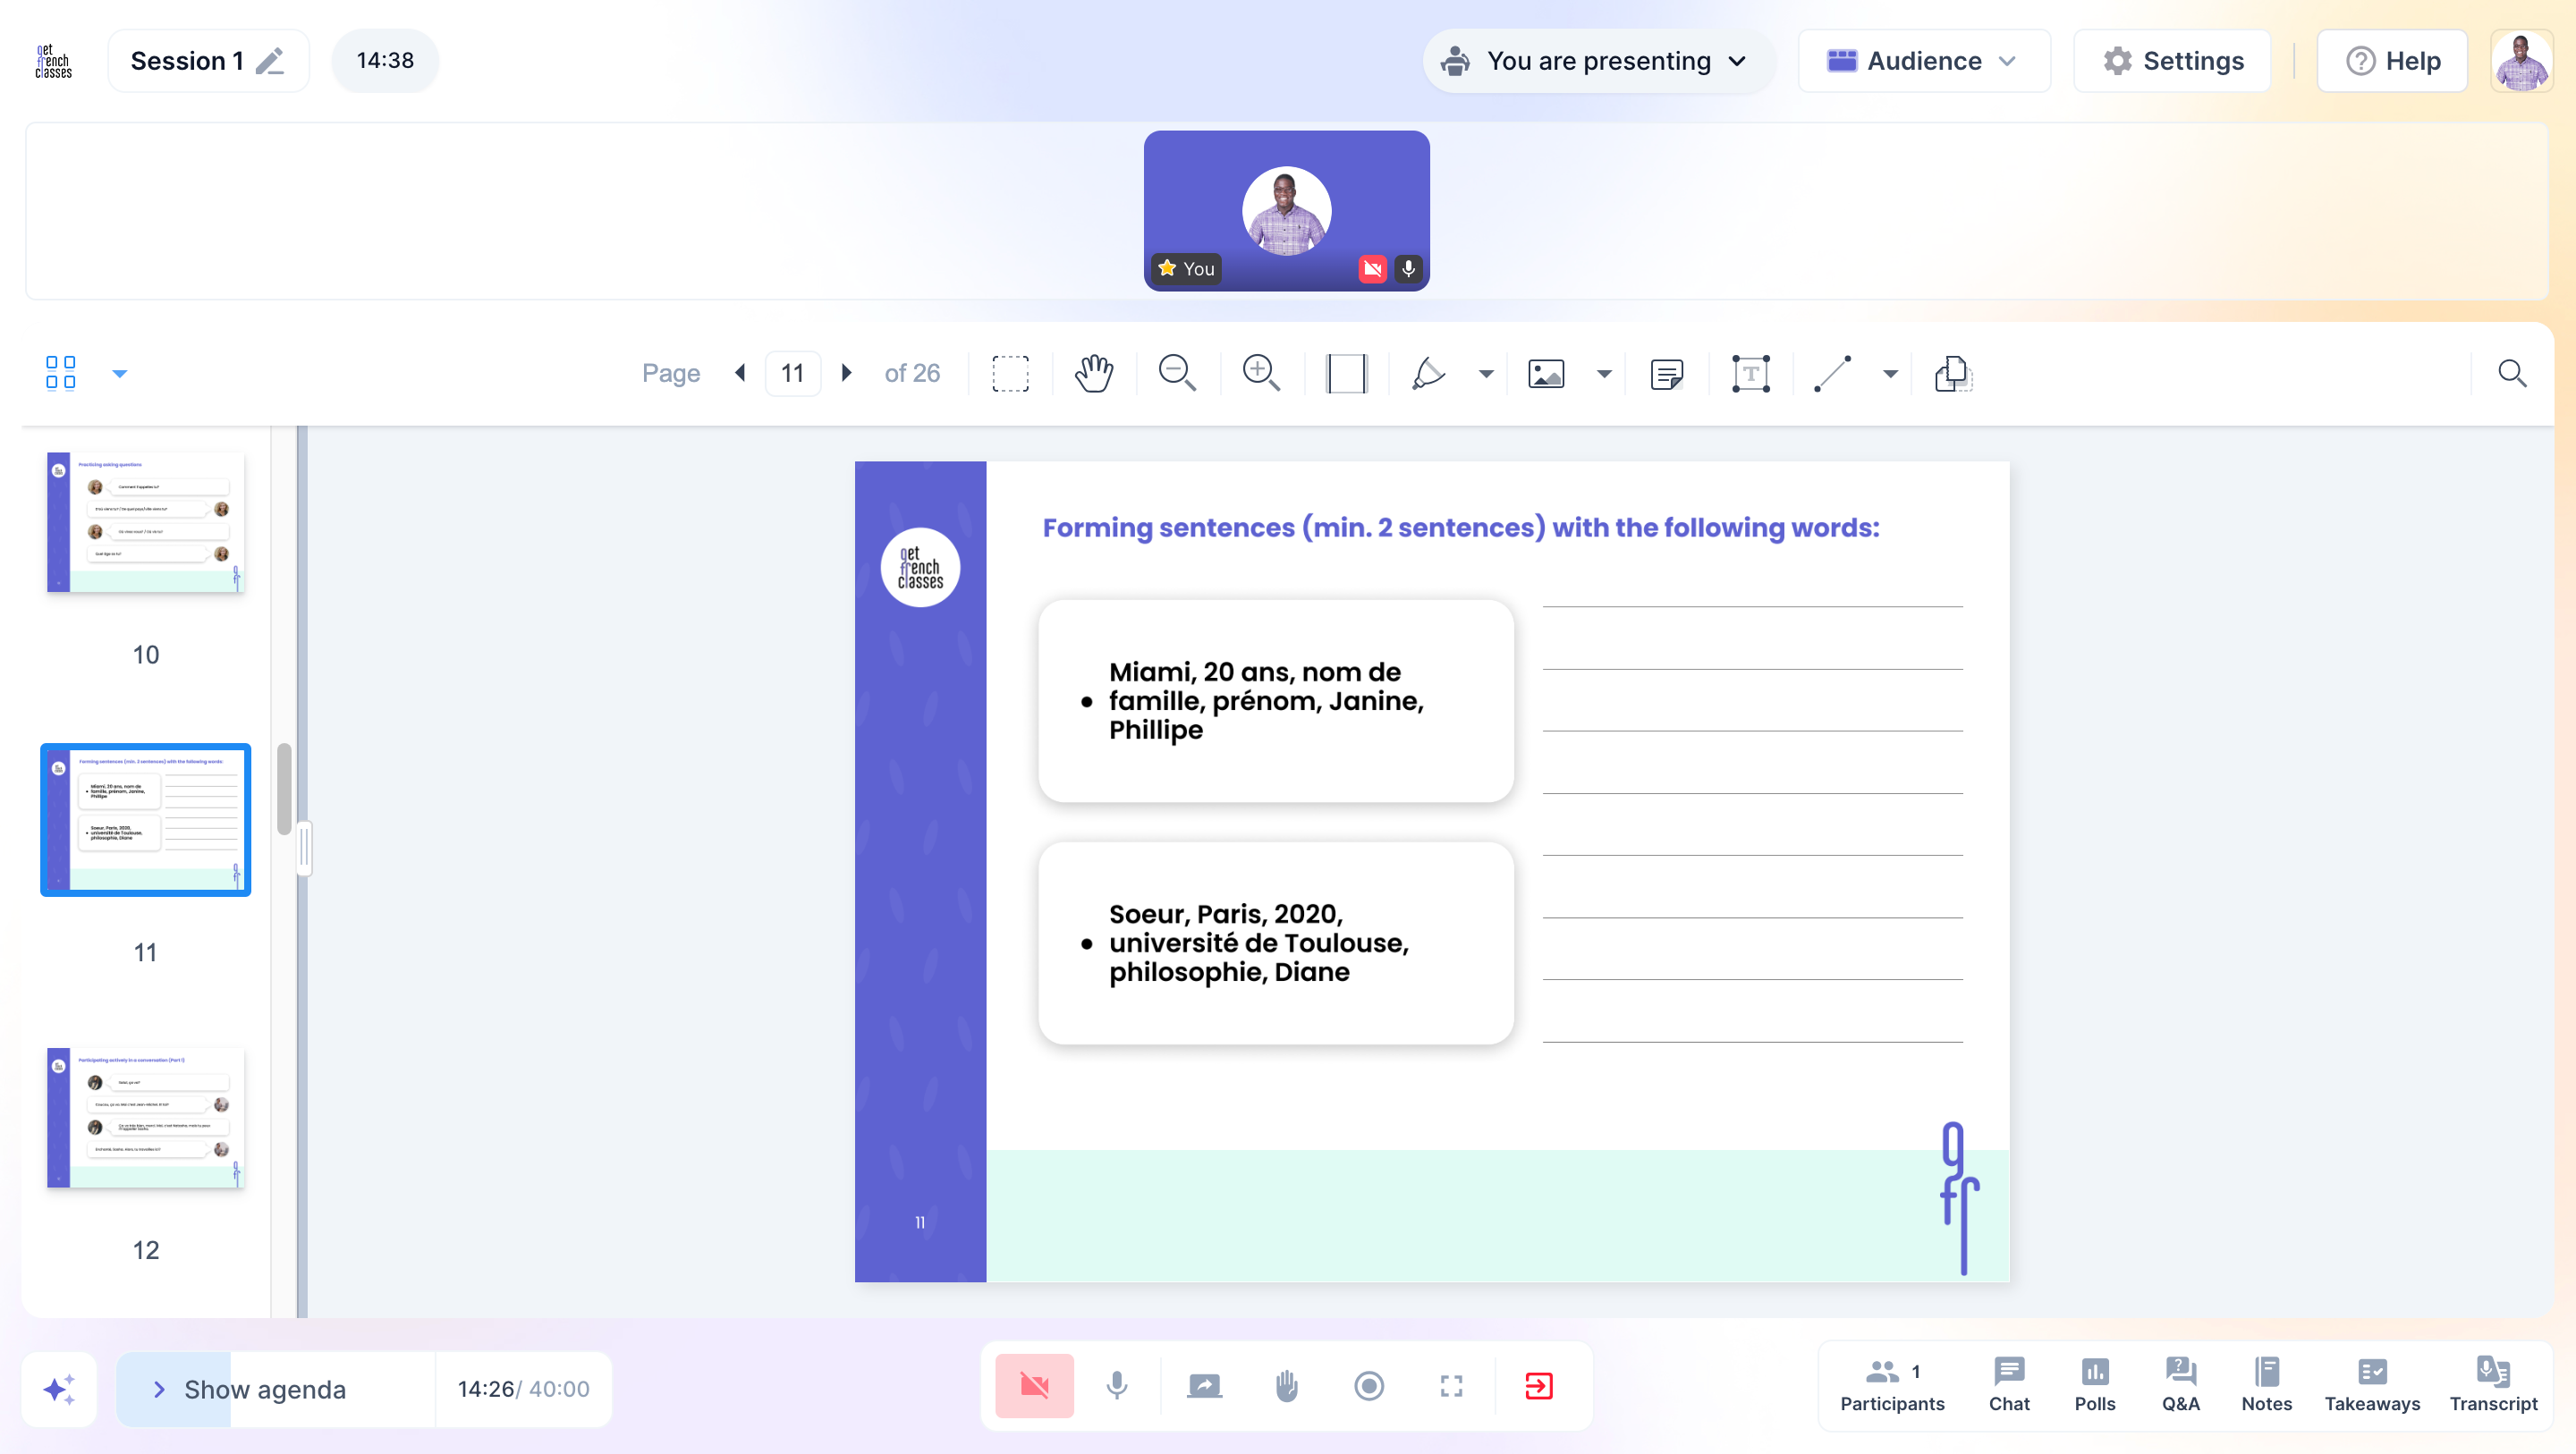This screenshot has width=2576, height=1454.
Task: Zoom in on the slide
Action: [x=1260, y=373]
